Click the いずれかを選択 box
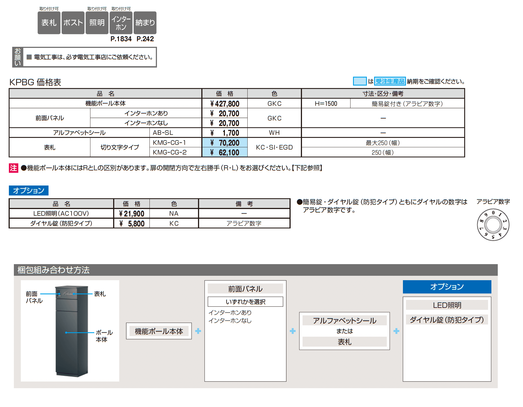Viewport: 523px width, 407px height. click(245, 302)
